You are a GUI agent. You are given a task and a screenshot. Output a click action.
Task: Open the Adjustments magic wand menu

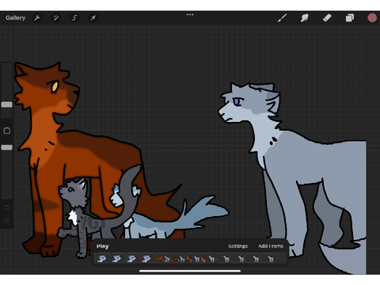(x=56, y=18)
